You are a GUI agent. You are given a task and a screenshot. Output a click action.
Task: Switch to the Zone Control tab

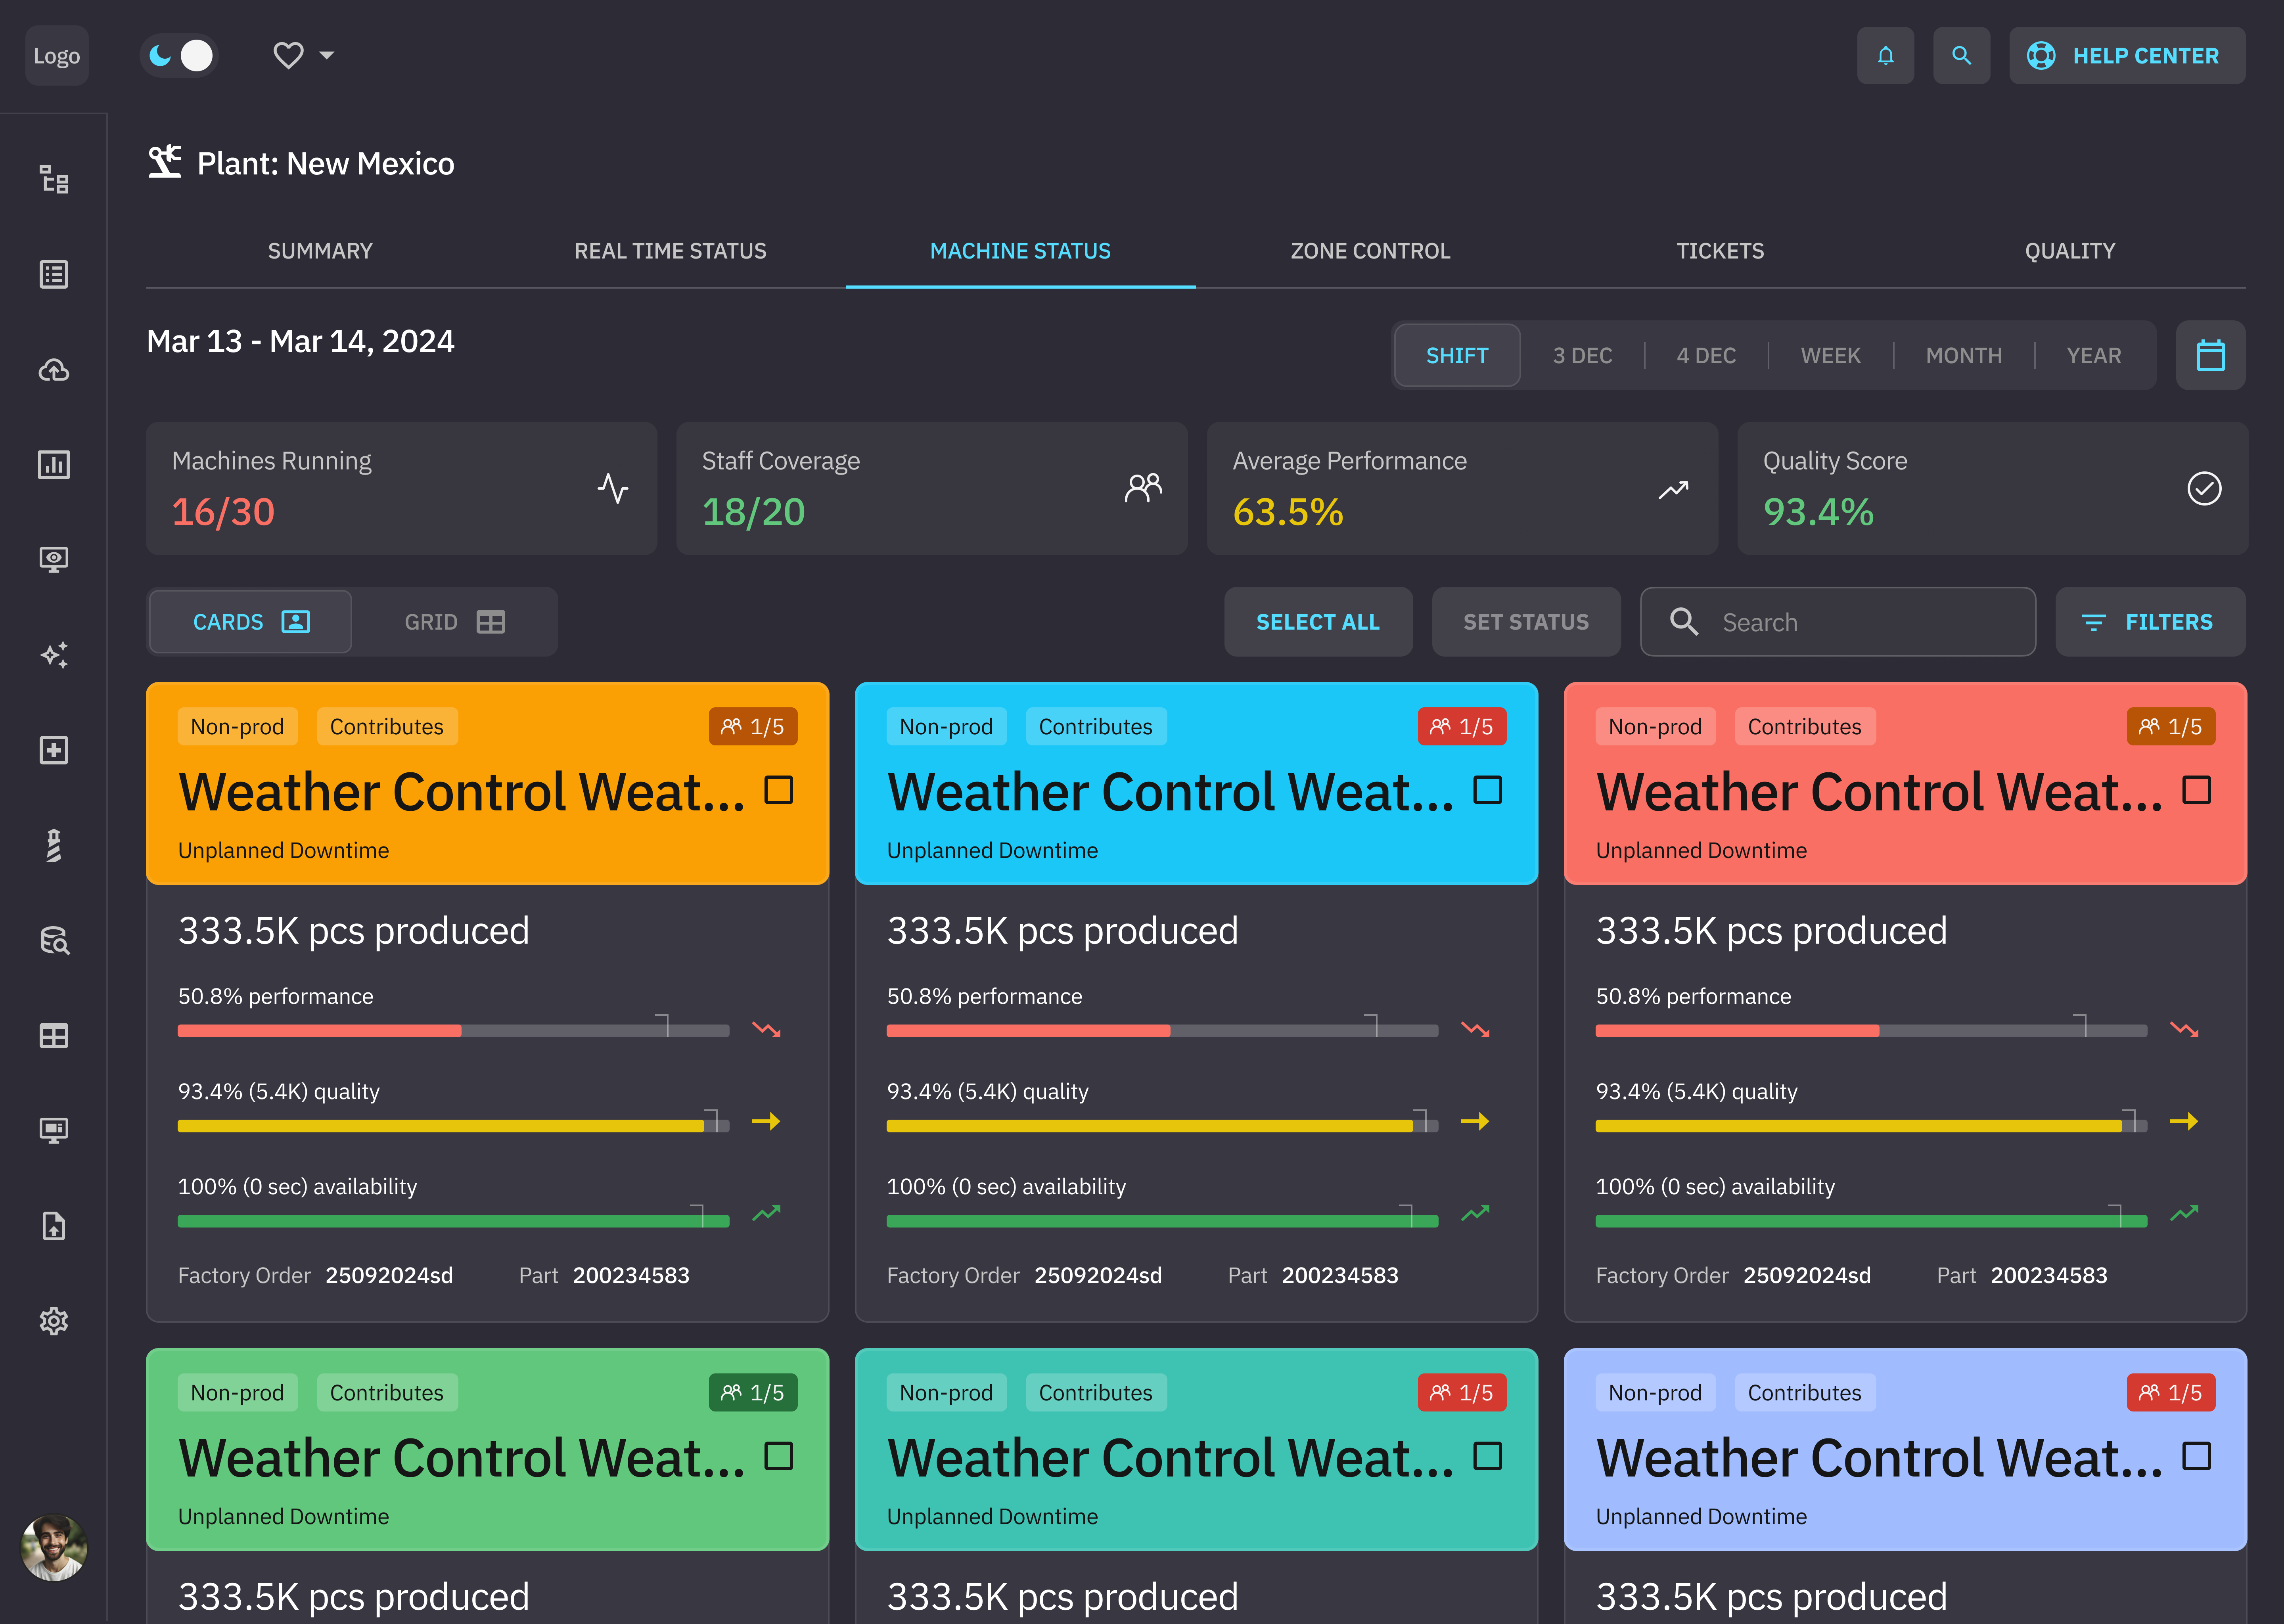[x=1370, y=251]
